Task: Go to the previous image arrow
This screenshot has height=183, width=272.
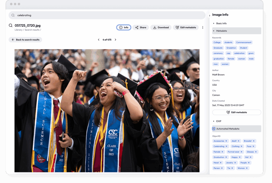Action: [x=99, y=40]
